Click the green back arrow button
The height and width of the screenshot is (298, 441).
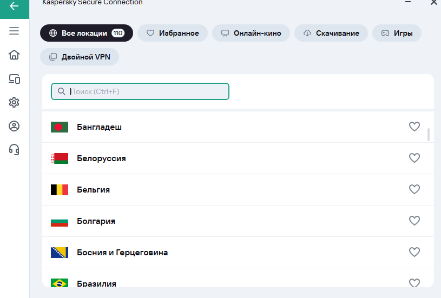[x=14, y=6]
